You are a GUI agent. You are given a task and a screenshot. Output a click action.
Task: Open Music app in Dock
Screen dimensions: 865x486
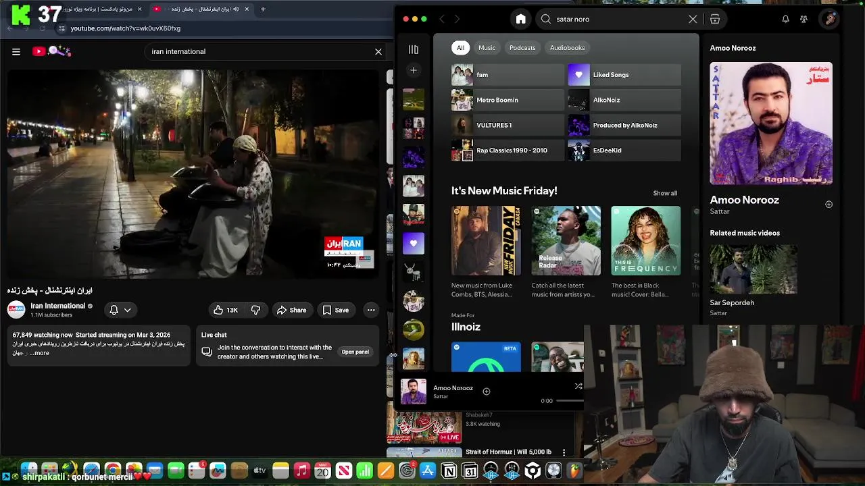(302, 470)
